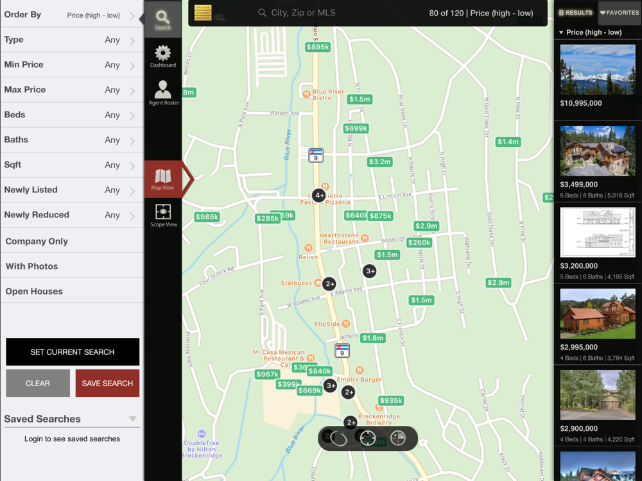This screenshot has width=642, height=481.
Task: Open the results Price (high - low) sort dropdown
Action: 590,32
